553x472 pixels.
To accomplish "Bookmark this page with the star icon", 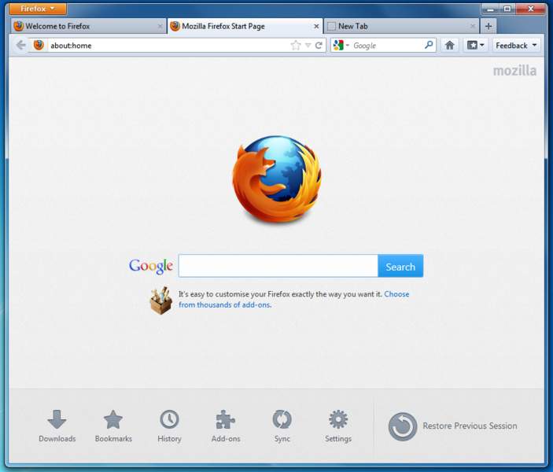I will click(296, 45).
